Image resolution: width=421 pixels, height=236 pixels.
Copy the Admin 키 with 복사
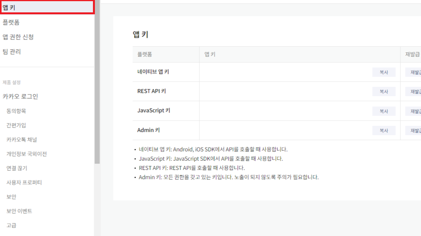(384, 131)
